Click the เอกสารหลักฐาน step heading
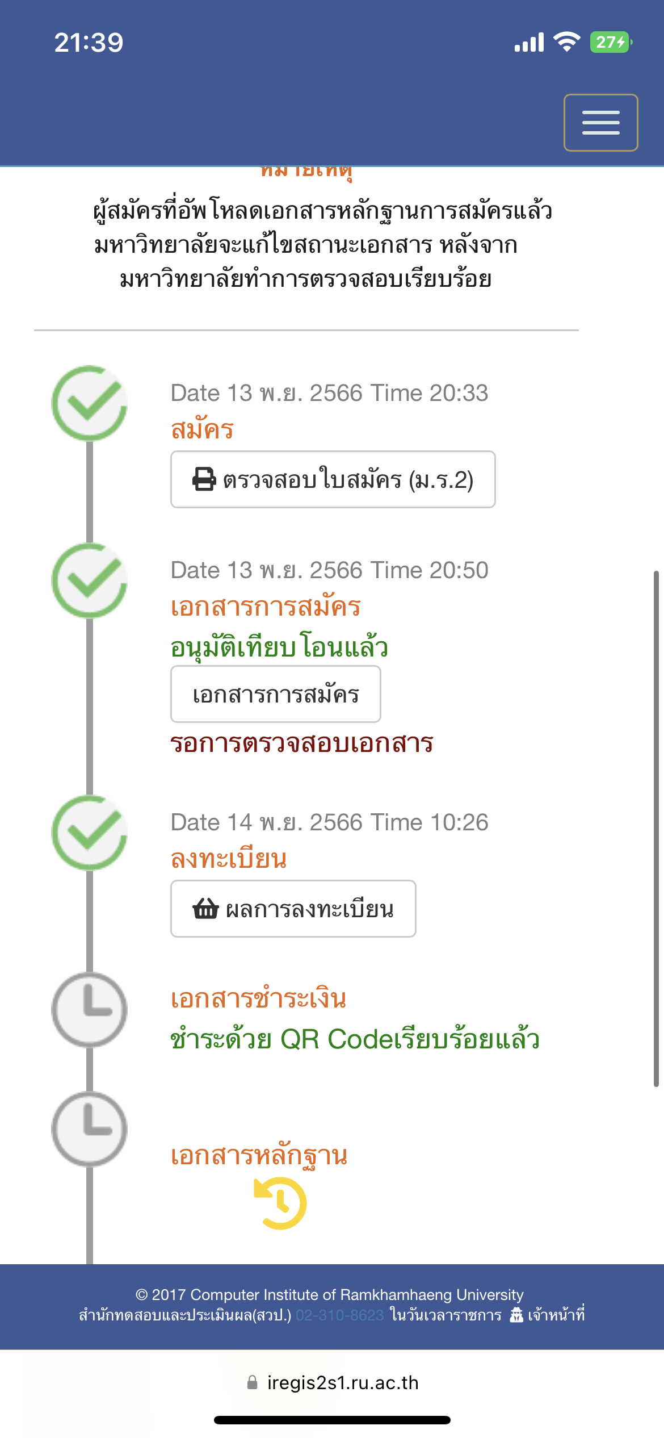Viewport: 664px width, 1438px height. pyautogui.click(x=259, y=1156)
